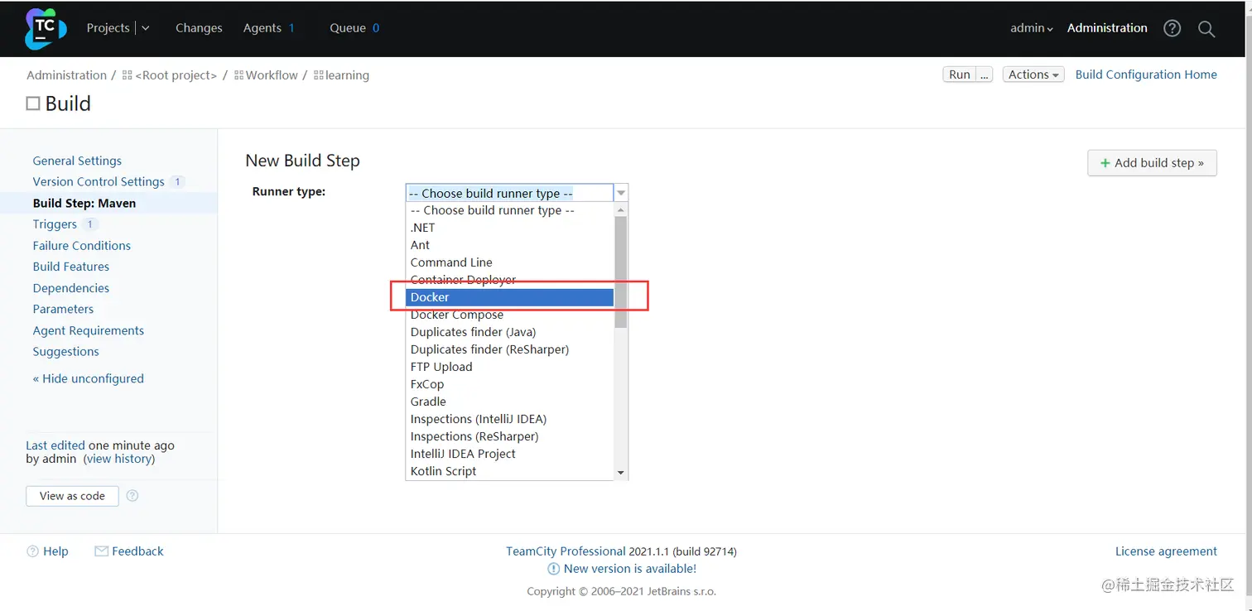Open Dependencies in the sidebar

tap(71, 288)
